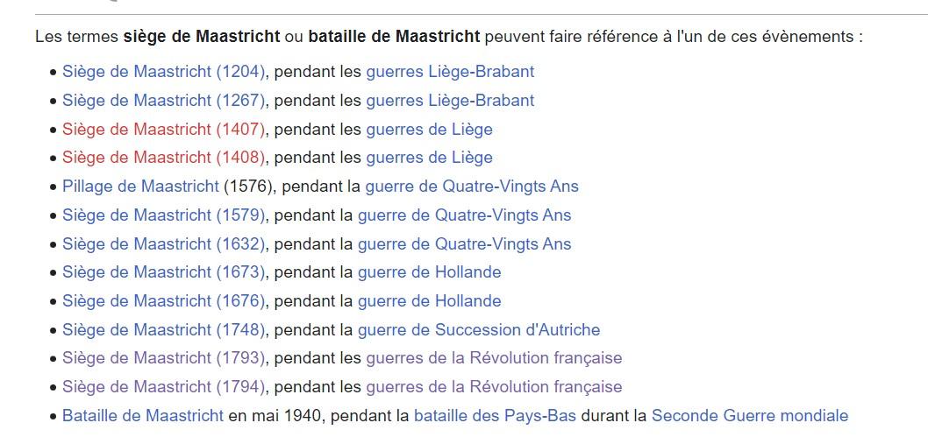Screen dimensions: 928x437
Task: Open the visited Siège de Maastricht (1793) link
Action: point(163,358)
